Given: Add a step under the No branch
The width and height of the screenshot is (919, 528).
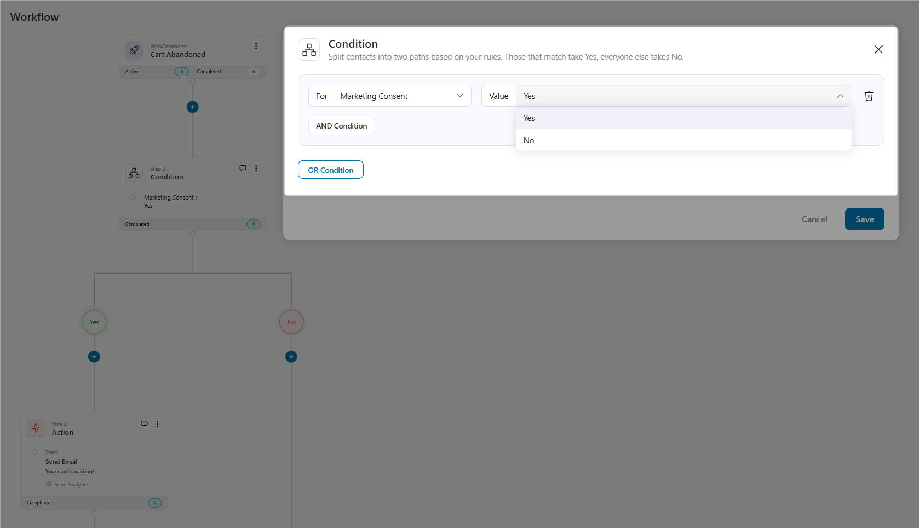Looking at the screenshot, I should (x=291, y=357).
